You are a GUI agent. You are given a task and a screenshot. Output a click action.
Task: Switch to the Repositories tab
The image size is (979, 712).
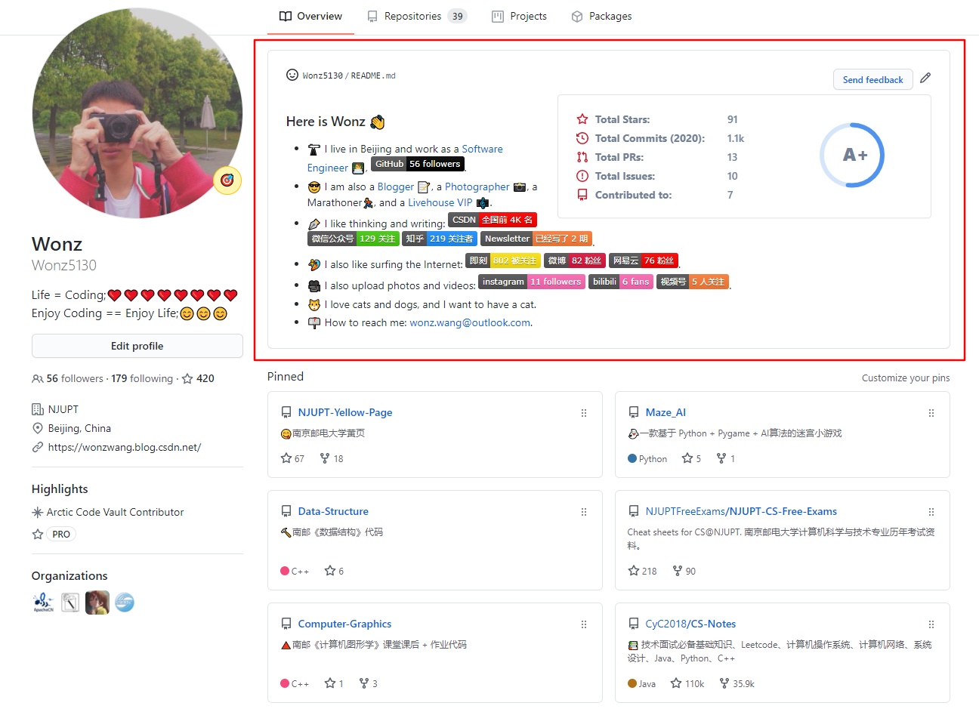pyautogui.click(x=416, y=16)
